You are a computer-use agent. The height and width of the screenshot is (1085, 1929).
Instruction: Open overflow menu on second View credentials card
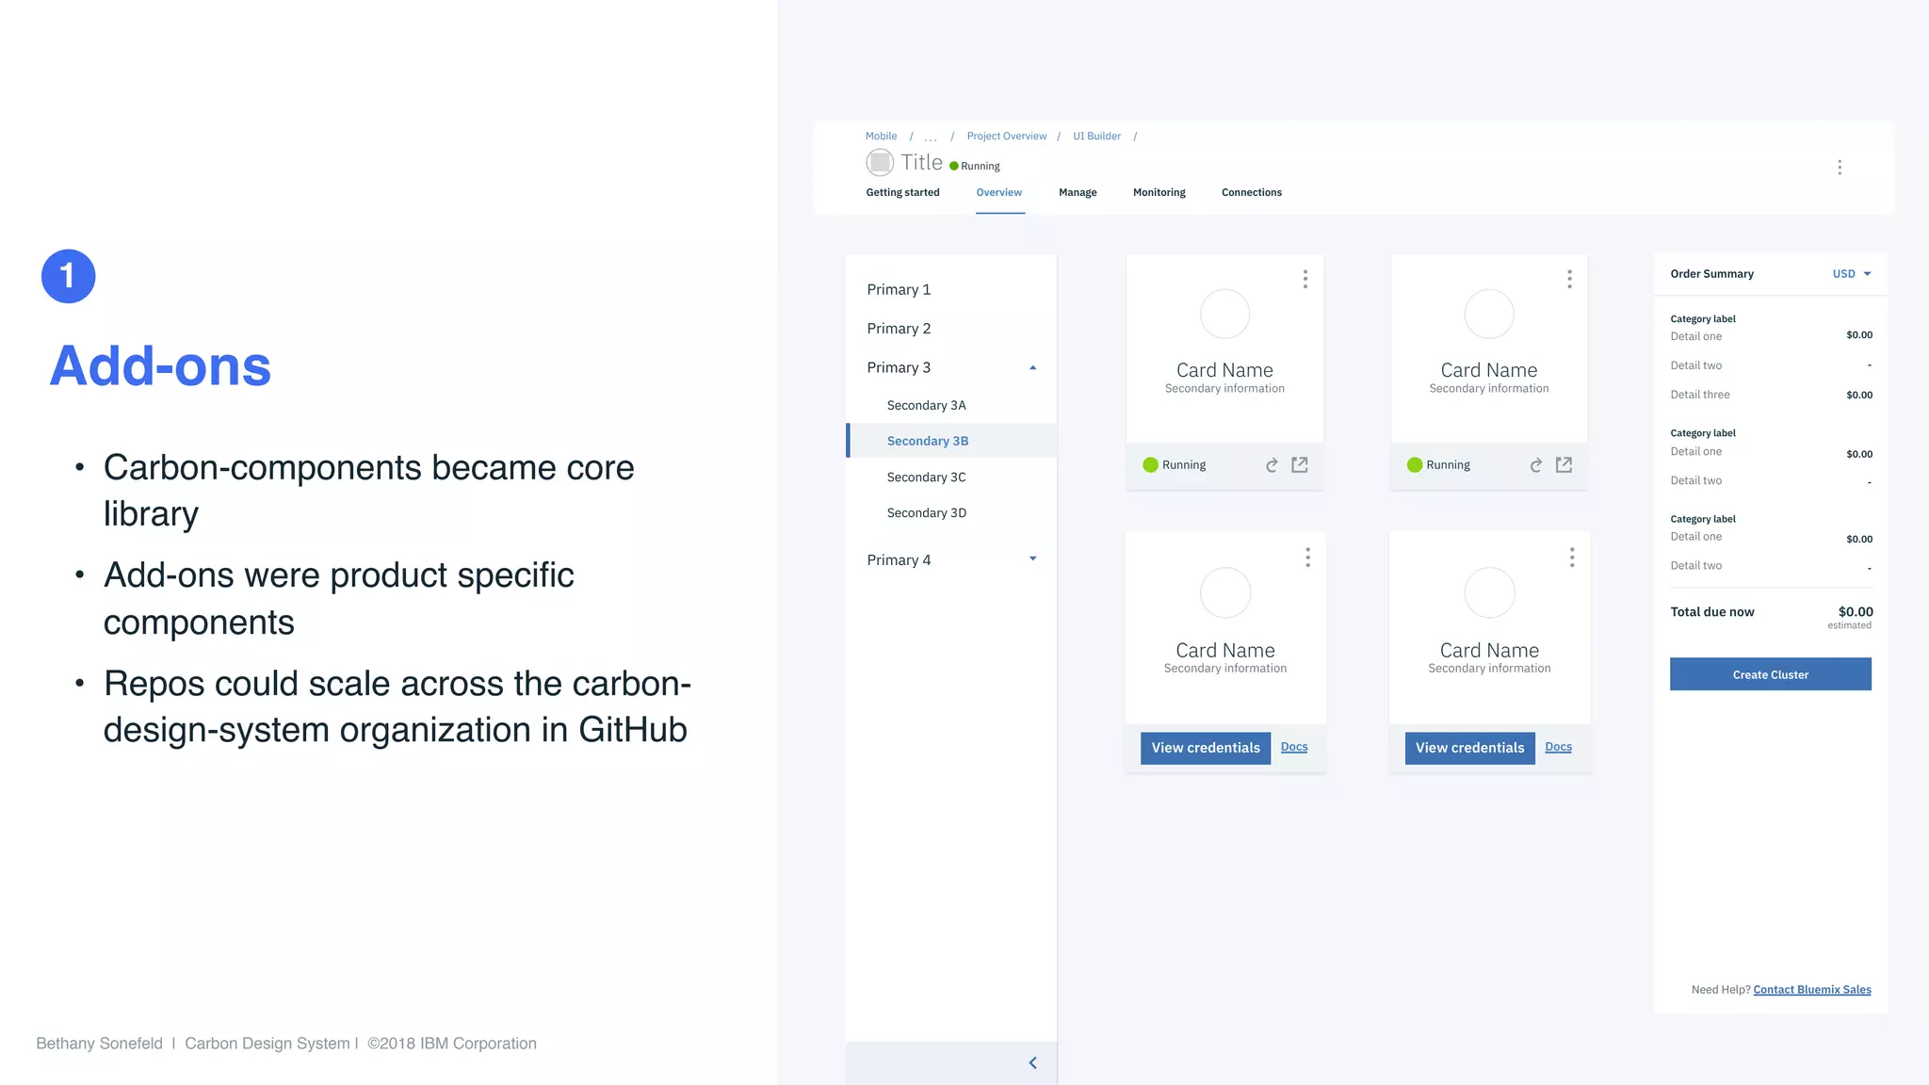1572,558
